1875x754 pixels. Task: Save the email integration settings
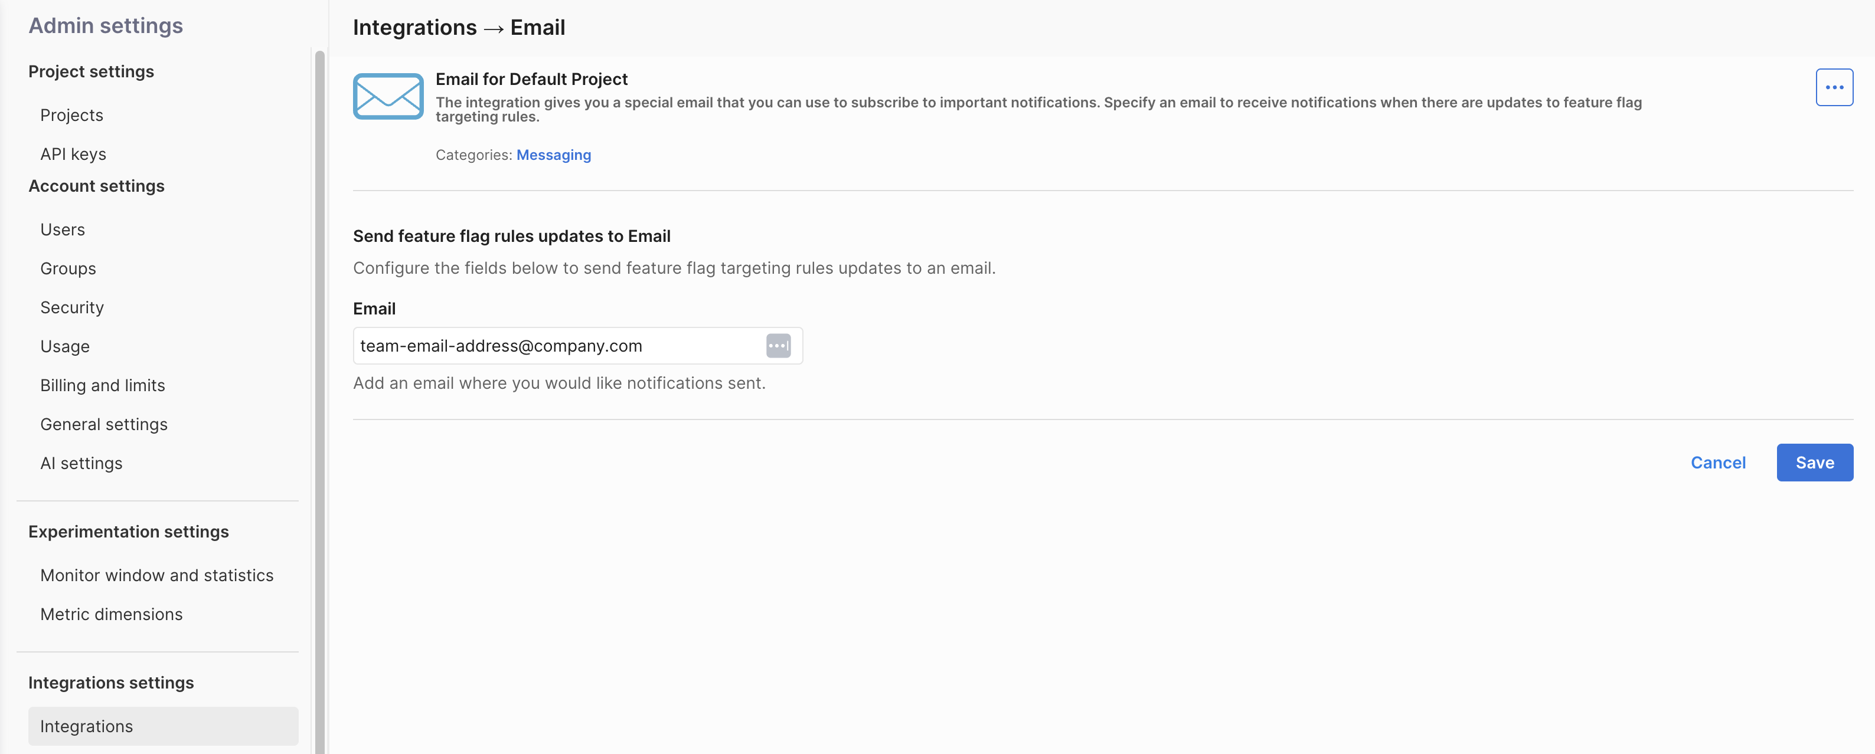(x=1814, y=463)
